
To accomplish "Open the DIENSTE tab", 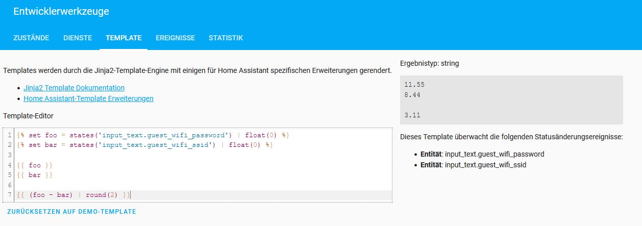I will 78,38.
